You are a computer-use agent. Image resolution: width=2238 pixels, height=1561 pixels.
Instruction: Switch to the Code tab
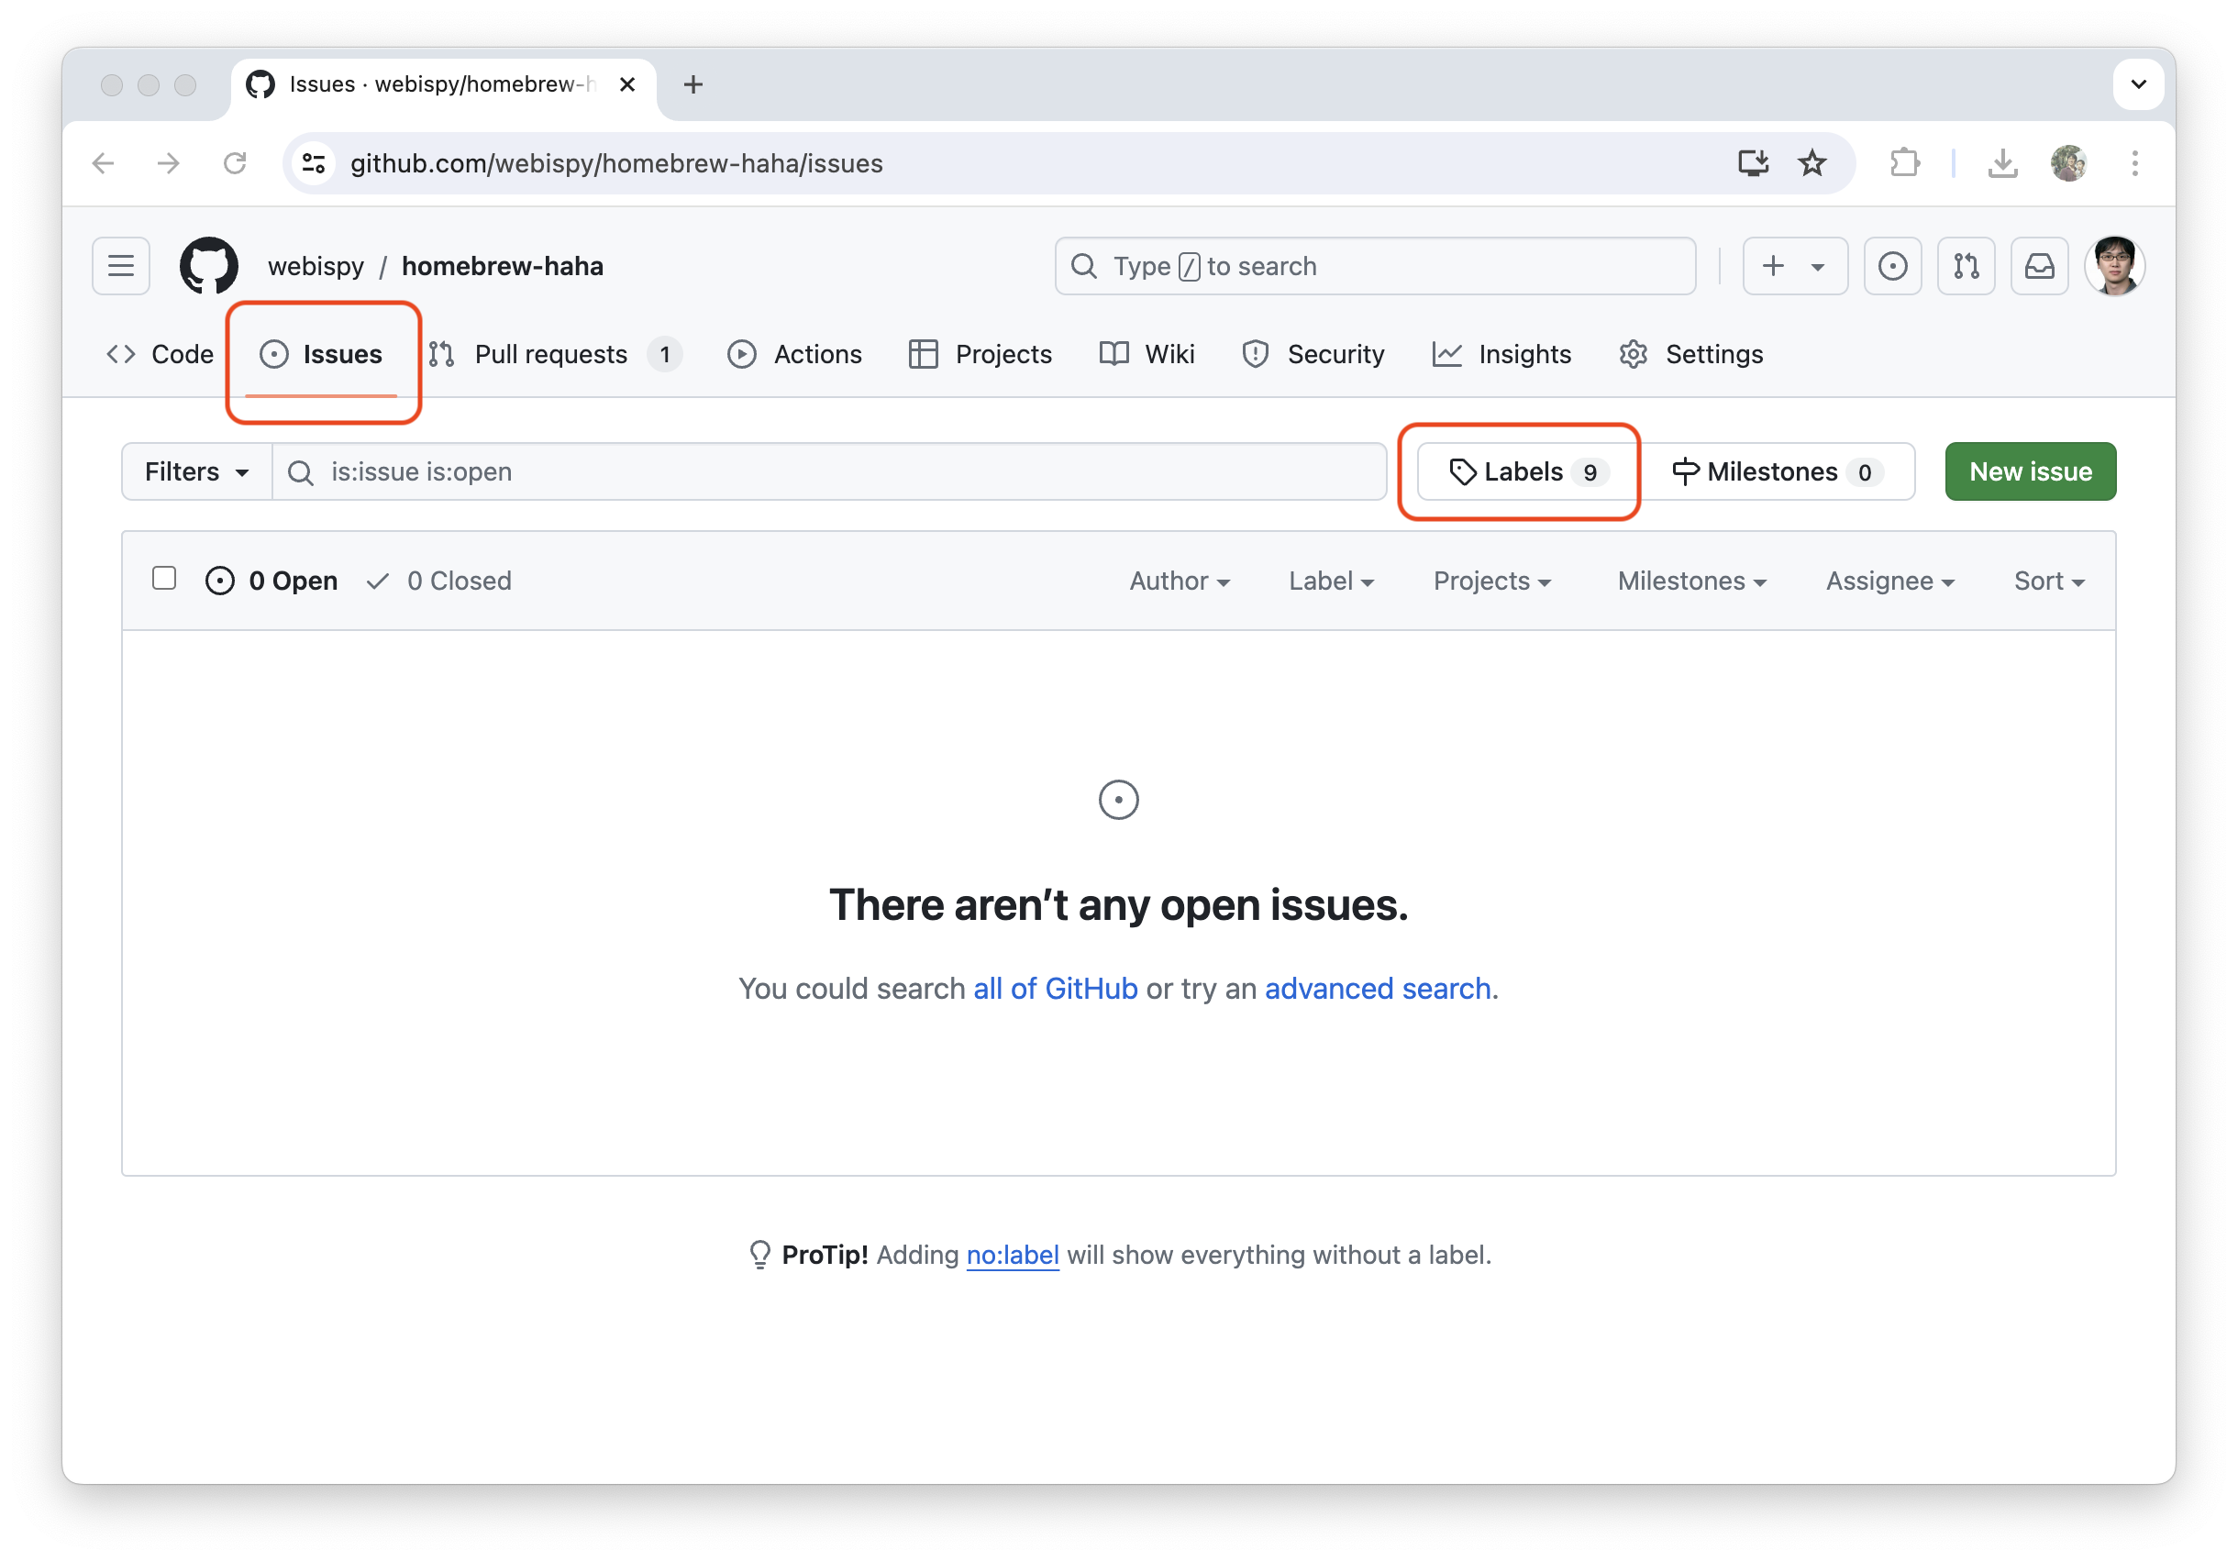pos(160,354)
